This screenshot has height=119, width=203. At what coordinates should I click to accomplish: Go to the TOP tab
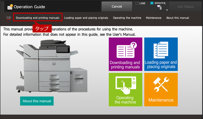[x=9, y=18]
